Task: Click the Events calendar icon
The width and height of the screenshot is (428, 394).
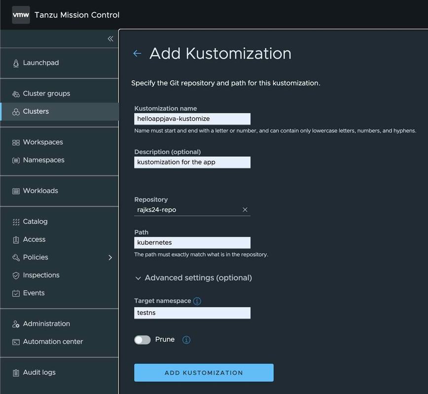Action: coord(16,293)
